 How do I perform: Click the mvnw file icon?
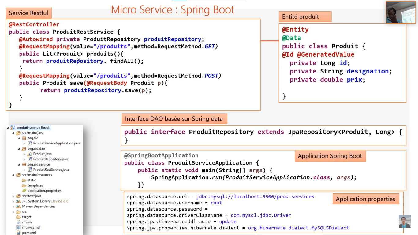pyautogui.click(x=19, y=222)
